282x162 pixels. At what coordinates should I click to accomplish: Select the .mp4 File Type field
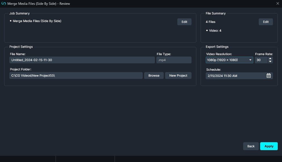174,60
